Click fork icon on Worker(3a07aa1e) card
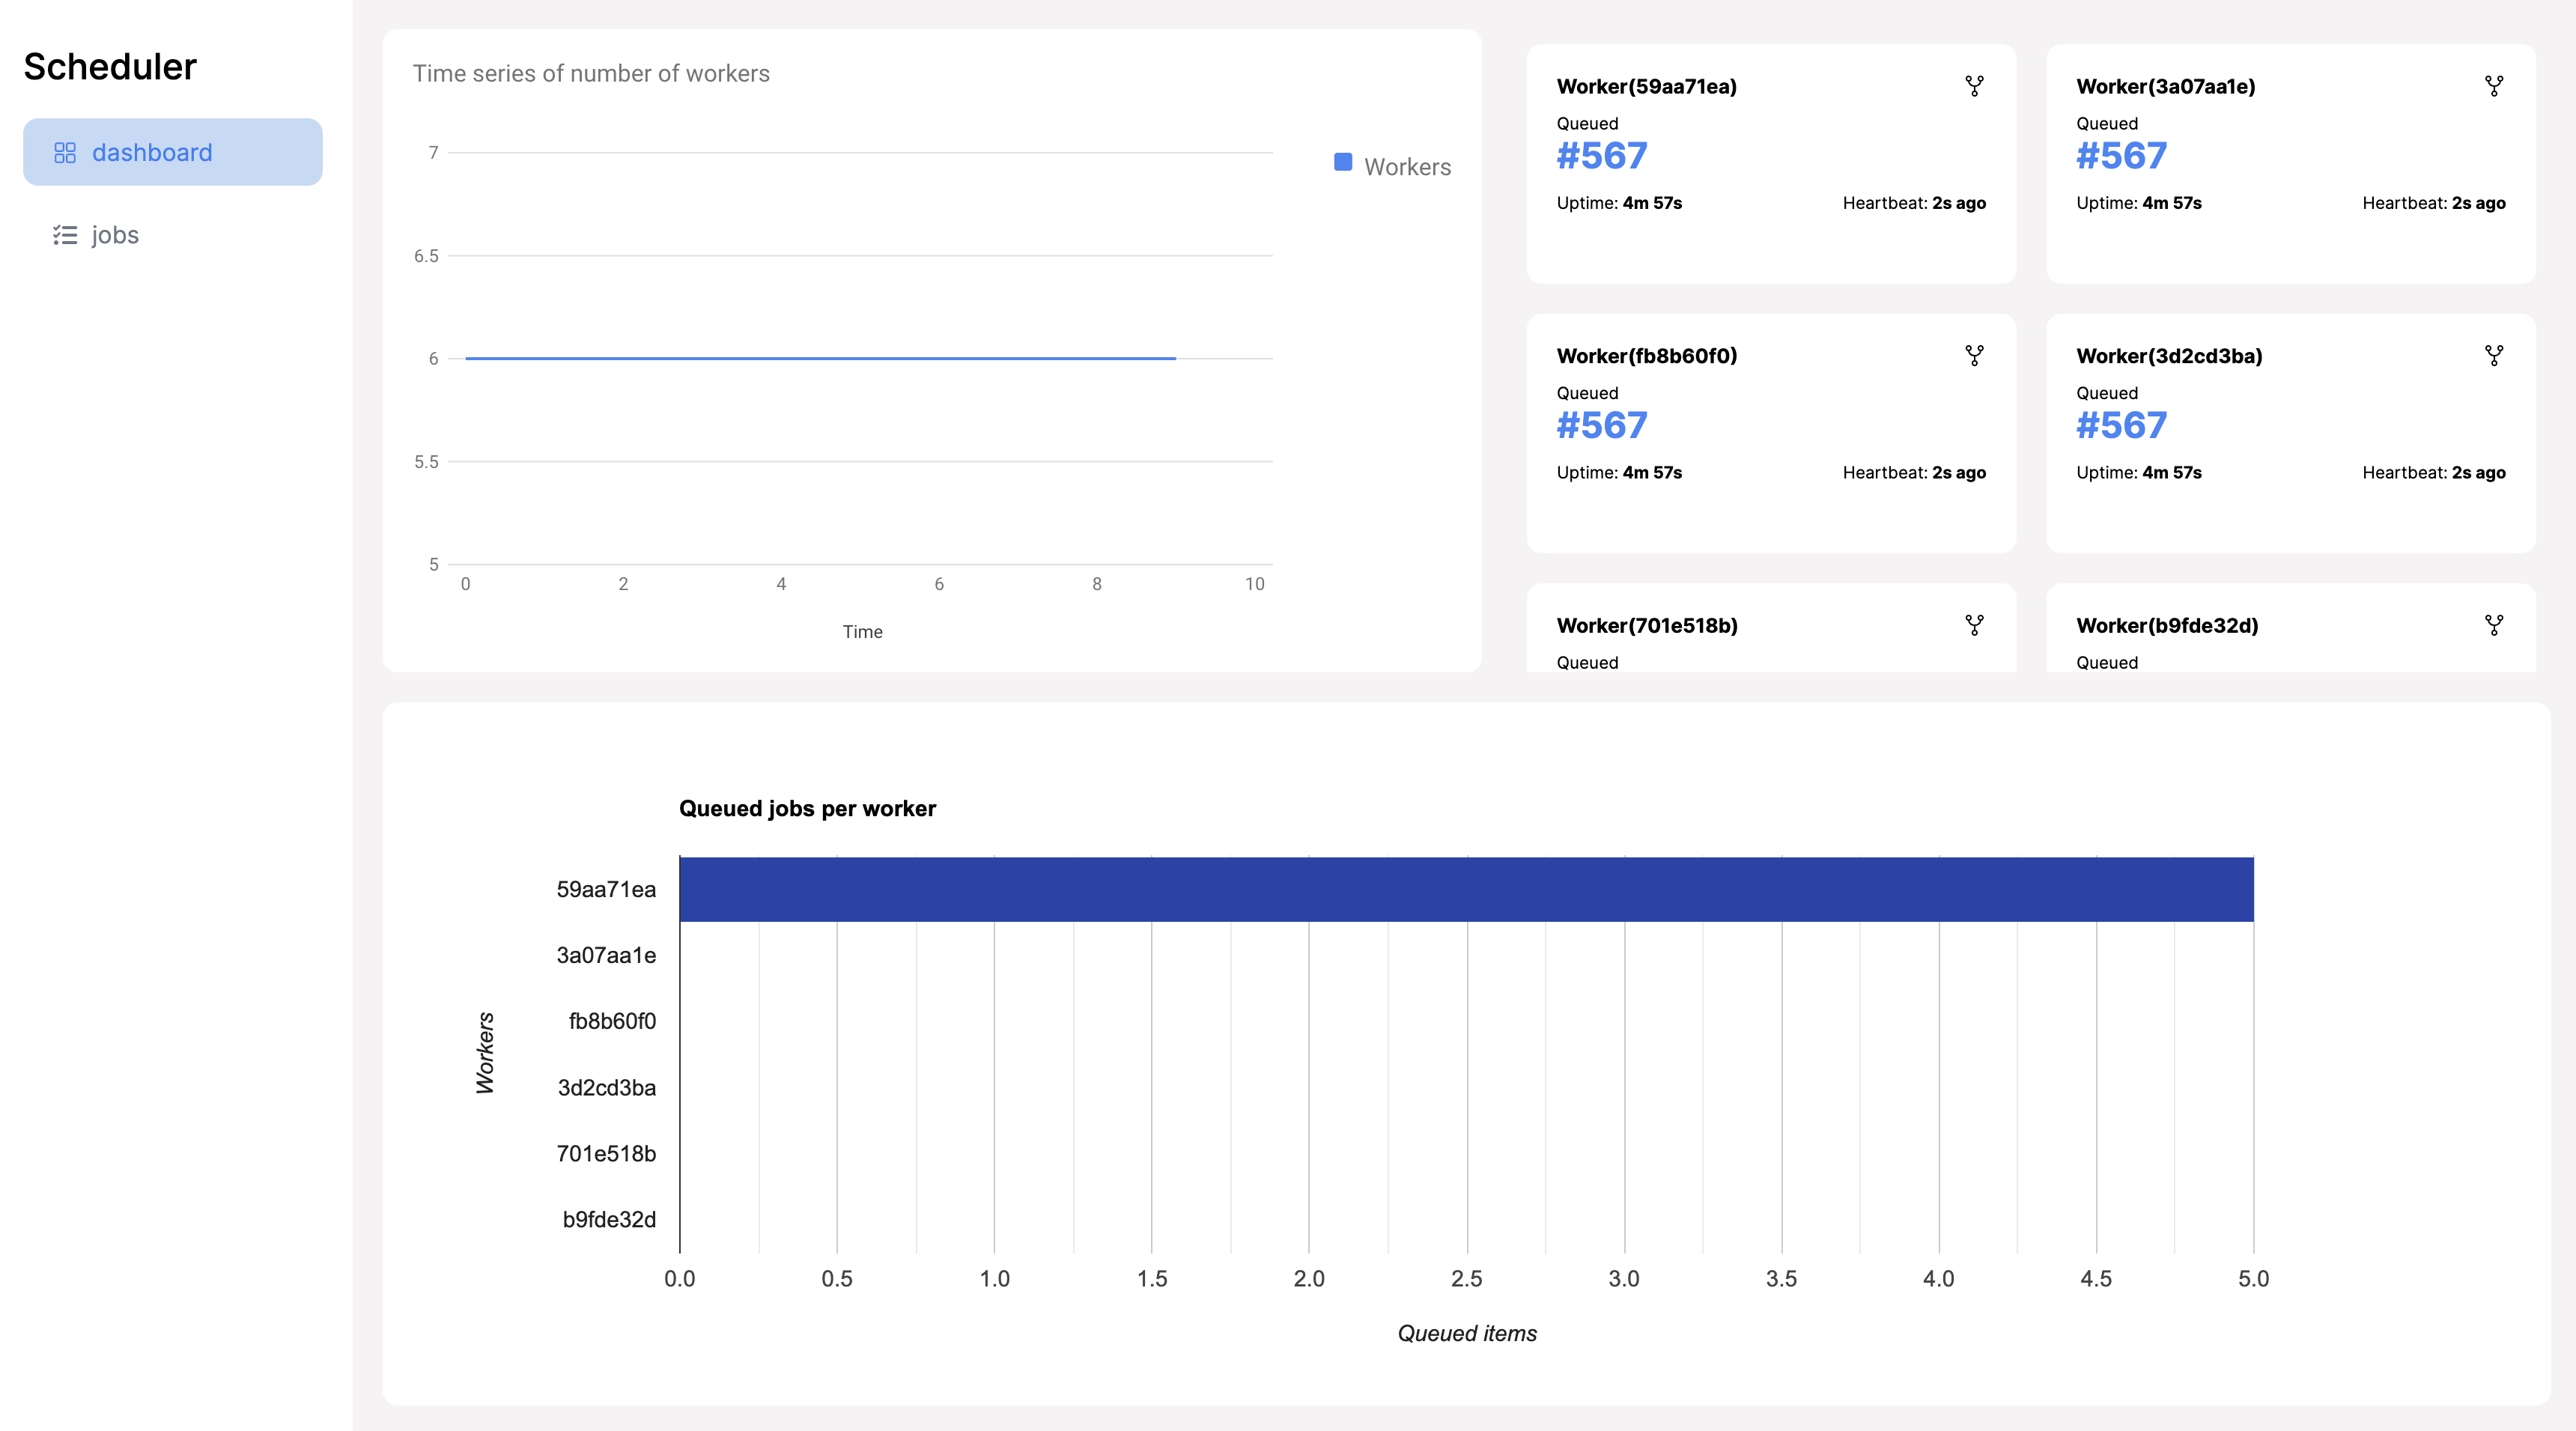This screenshot has width=2576, height=1431. pyautogui.click(x=2493, y=86)
